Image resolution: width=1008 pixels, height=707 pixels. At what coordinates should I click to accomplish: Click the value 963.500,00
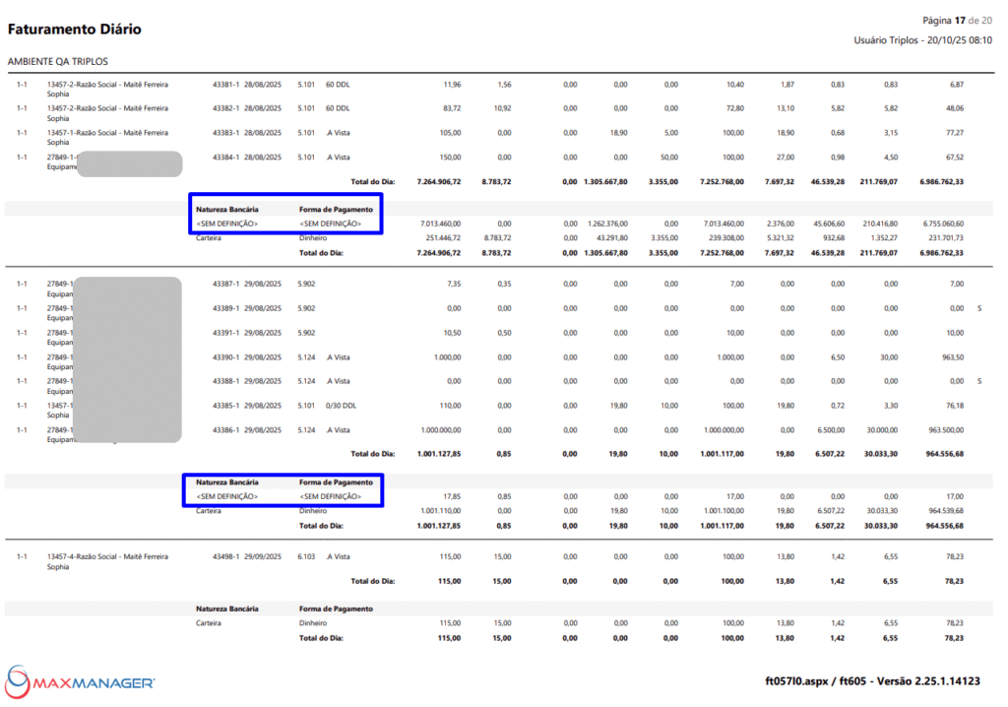942,429
